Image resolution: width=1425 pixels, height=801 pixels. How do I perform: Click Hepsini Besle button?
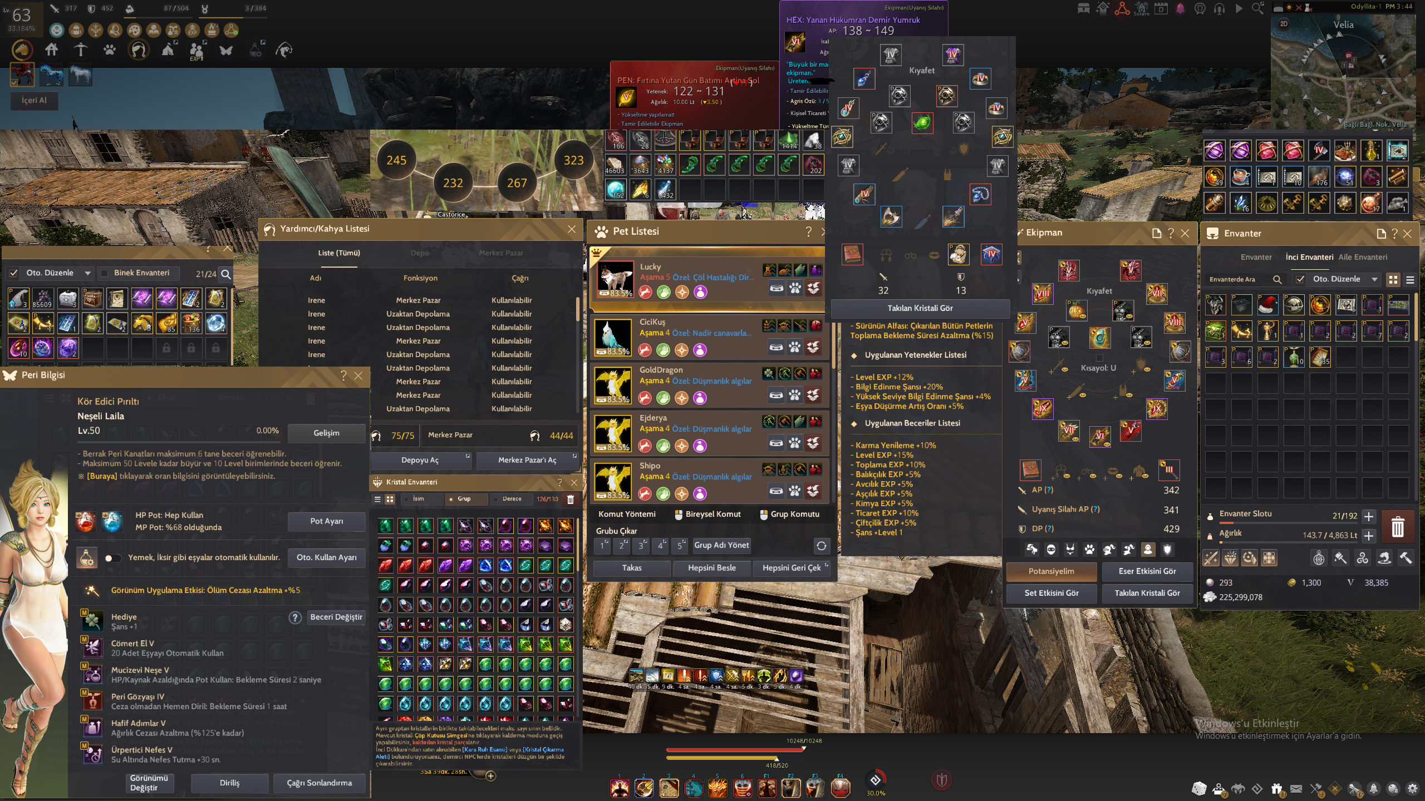point(711,568)
